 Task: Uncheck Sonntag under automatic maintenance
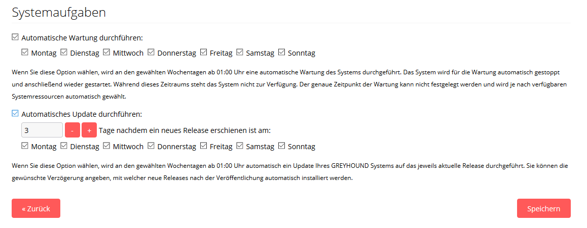(281, 52)
